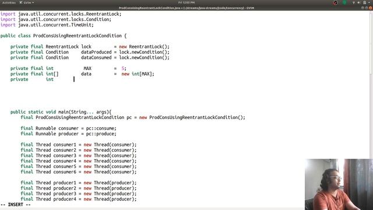
Task: Click class name 'ProdConsUsingReentrantLockCondition' in class declaration
Action: click(x=78, y=36)
